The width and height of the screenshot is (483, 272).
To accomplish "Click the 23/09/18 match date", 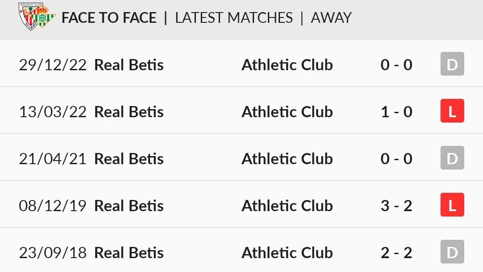I will click(53, 253).
